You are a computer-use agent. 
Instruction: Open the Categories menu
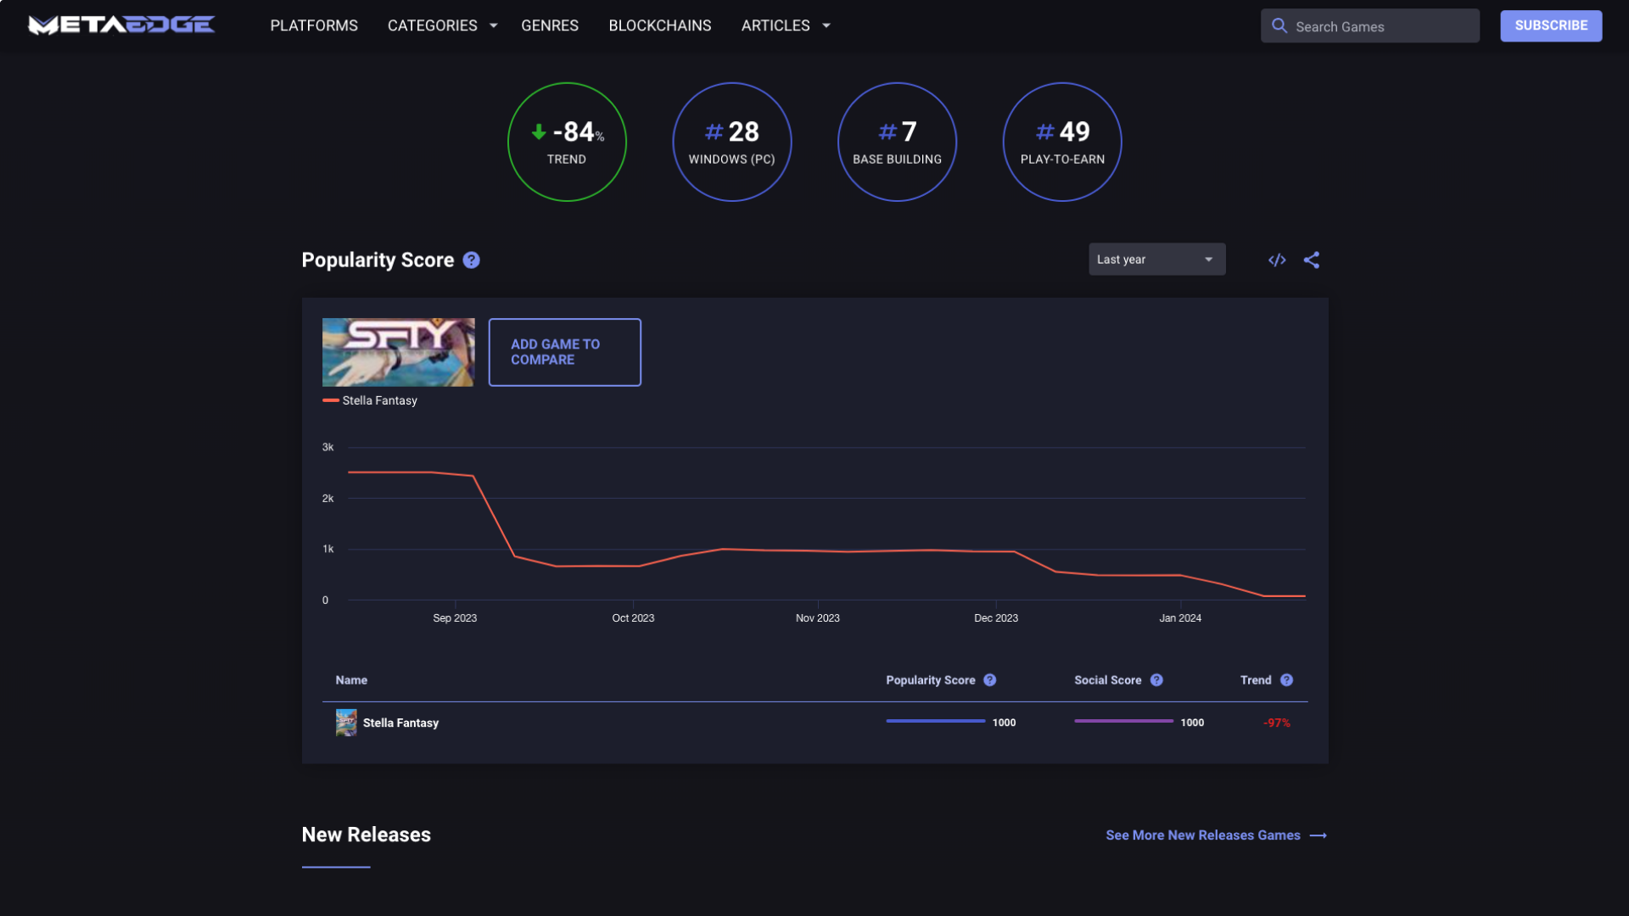click(x=432, y=25)
